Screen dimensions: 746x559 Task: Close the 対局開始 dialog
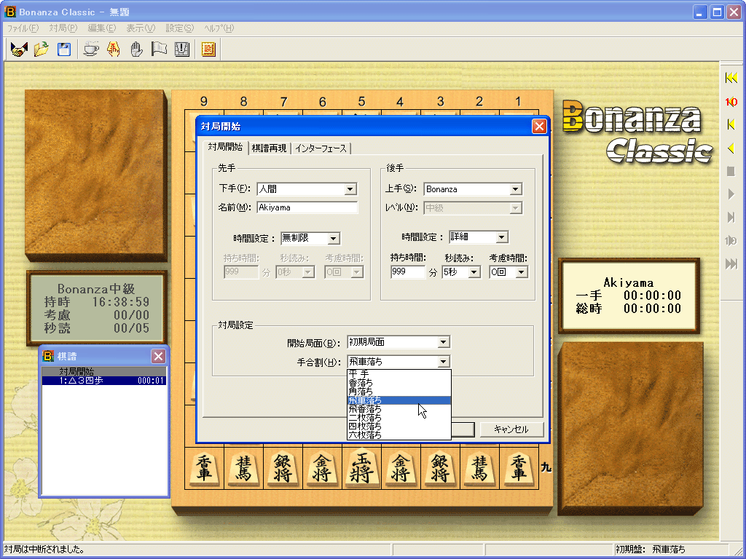(x=539, y=127)
